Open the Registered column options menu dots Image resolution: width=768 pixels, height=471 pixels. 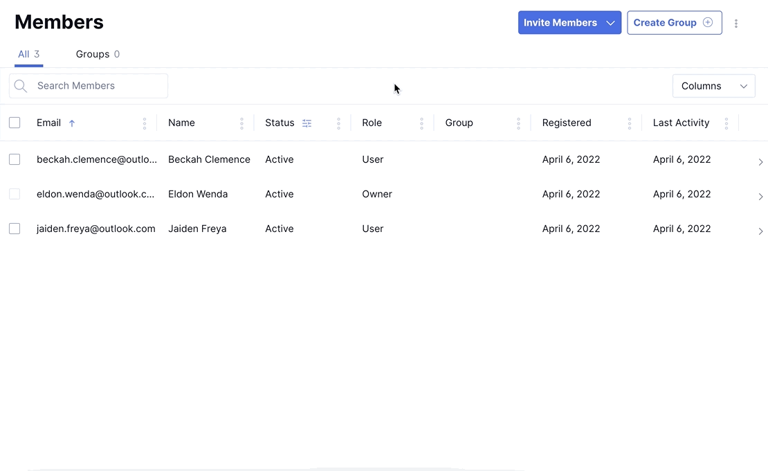click(x=629, y=123)
